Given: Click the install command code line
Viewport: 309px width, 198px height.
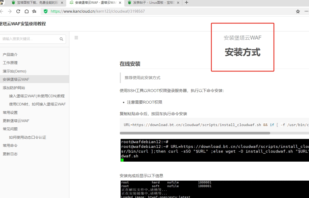Looking at the screenshot, I should [216, 125].
